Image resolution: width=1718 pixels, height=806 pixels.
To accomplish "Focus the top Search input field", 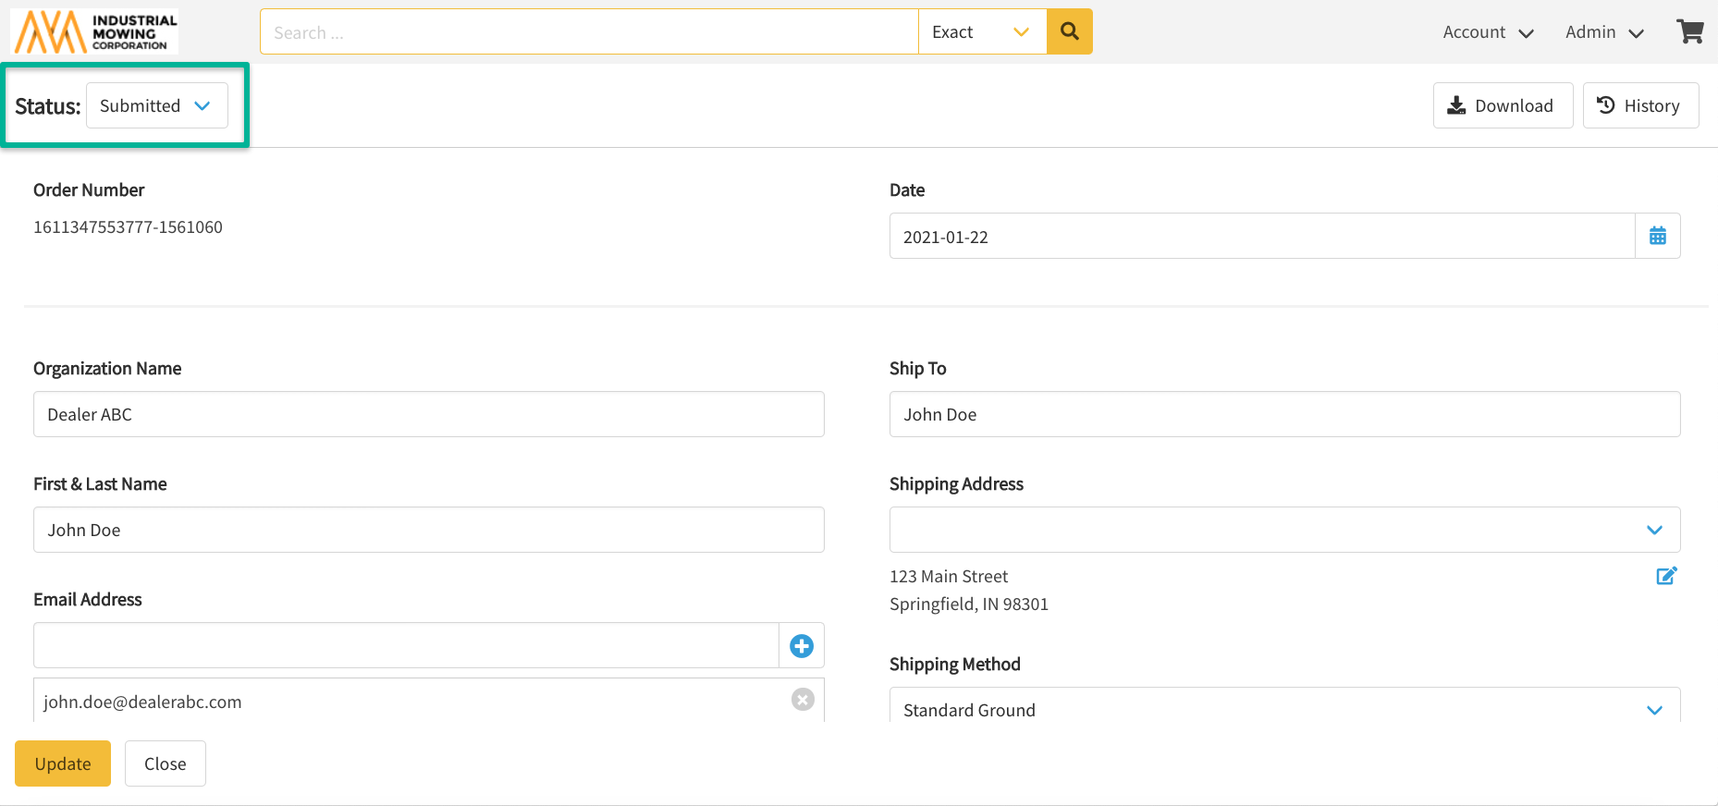I will click(x=588, y=32).
